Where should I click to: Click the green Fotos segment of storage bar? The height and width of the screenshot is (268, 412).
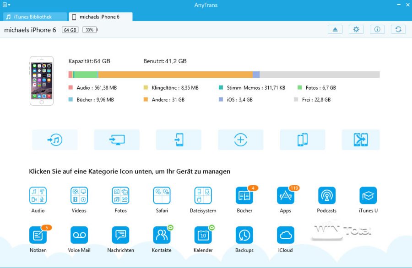(x=86, y=75)
